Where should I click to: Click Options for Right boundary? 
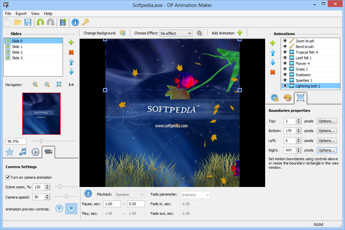(x=327, y=150)
